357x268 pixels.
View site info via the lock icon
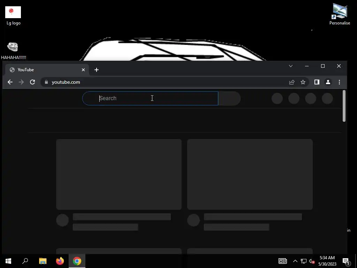pos(46,82)
